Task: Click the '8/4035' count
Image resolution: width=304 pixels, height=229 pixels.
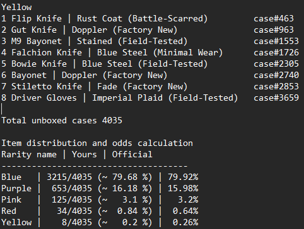Action: pos(77,223)
